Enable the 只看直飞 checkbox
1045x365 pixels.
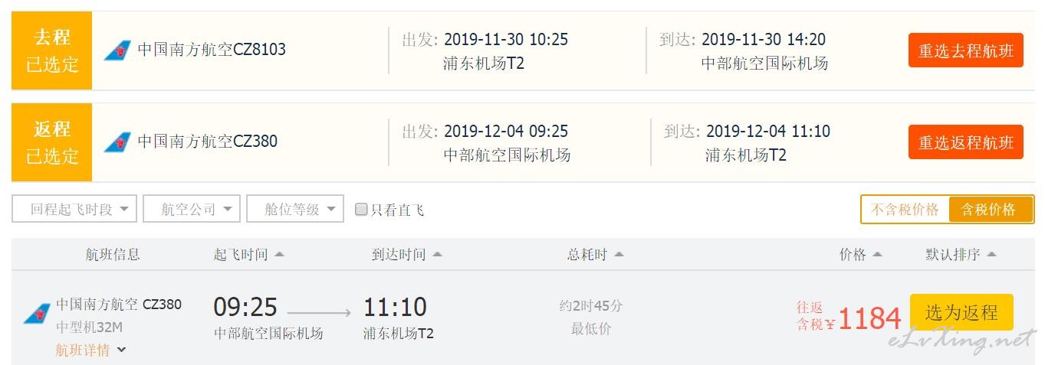361,209
